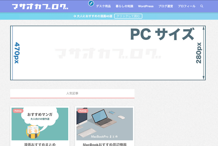Open the おすすめマンガ article thumbnail
Screen dimensions: 218x146
tap(40, 124)
